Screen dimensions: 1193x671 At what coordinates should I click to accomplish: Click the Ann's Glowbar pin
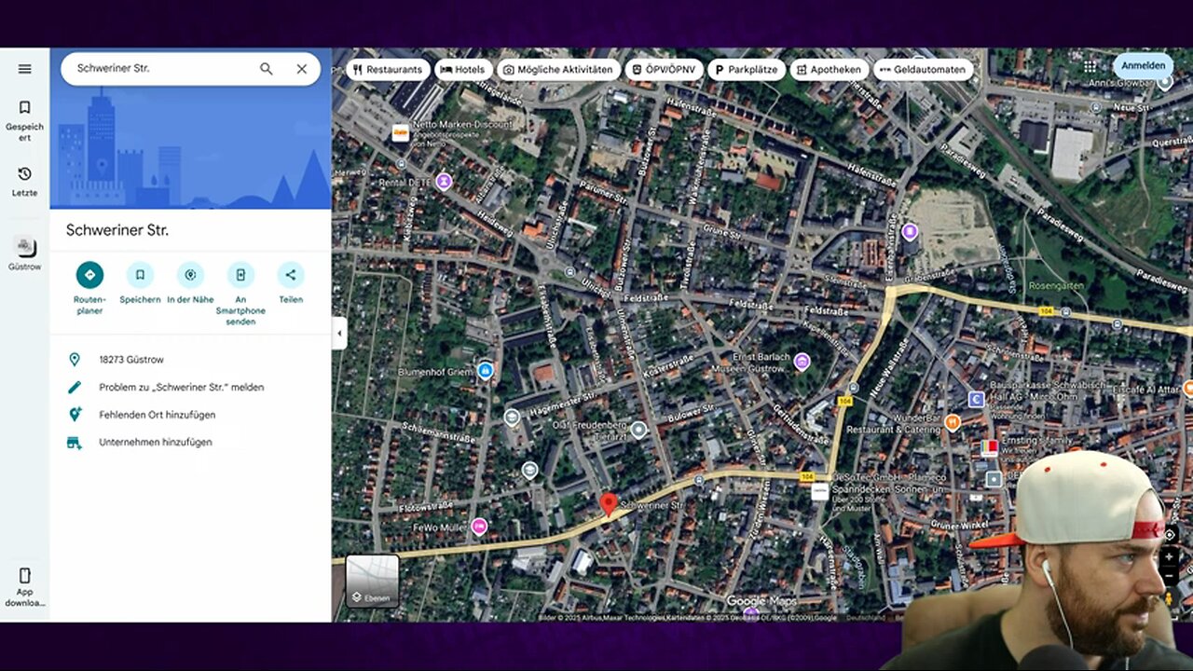tap(1164, 82)
